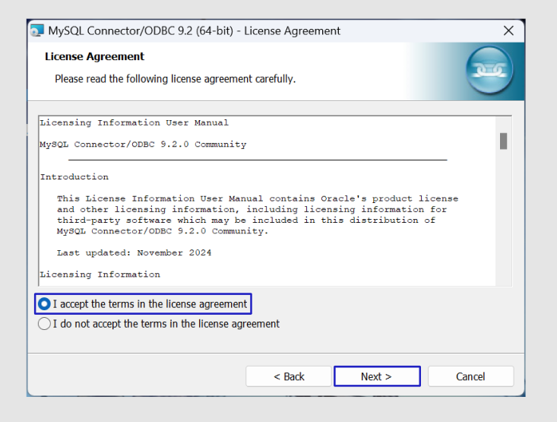The image size is (557, 422).
Task: Click the bold "License Agreement" heading
Action: coord(94,56)
